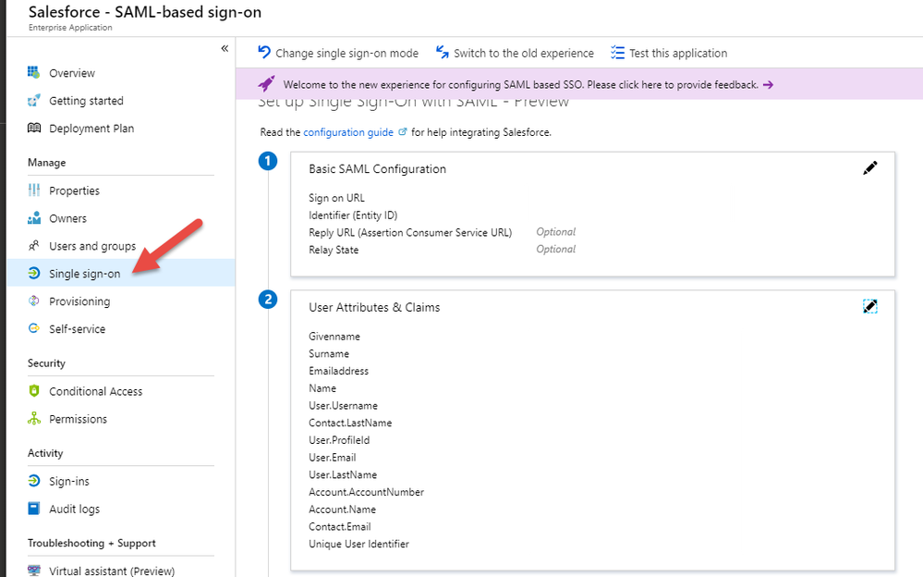The height and width of the screenshot is (577, 923).
Task: Click the external link icon beside configuration guide
Action: tap(403, 132)
